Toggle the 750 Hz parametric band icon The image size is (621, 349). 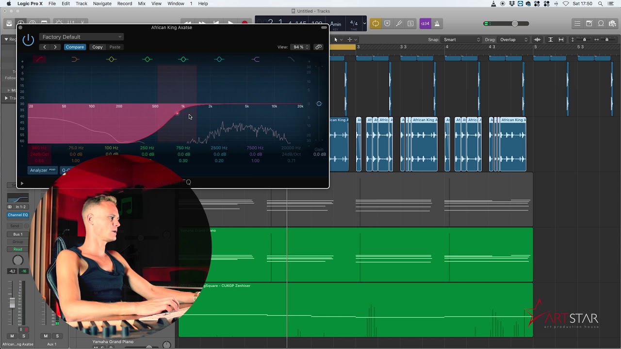(183, 59)
